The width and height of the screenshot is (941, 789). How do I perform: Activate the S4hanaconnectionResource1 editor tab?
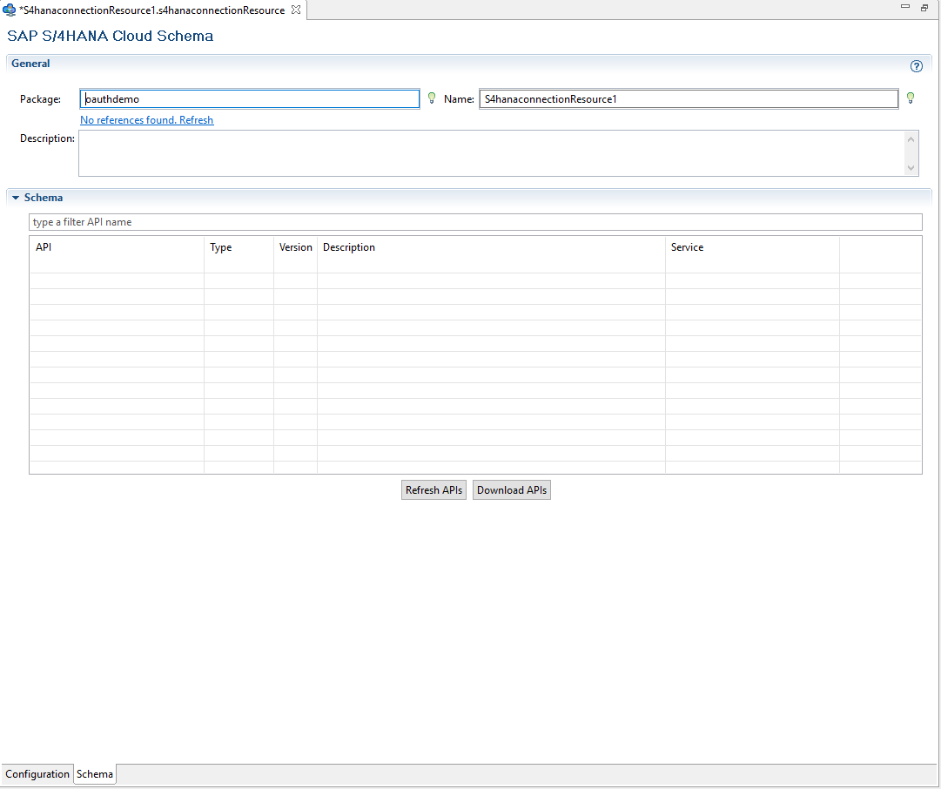(151, 10)
